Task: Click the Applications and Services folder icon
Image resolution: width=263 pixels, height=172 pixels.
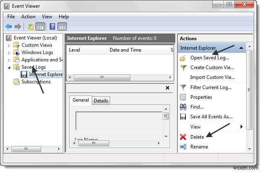Action: pyautogui.click(x=16, y=59)
